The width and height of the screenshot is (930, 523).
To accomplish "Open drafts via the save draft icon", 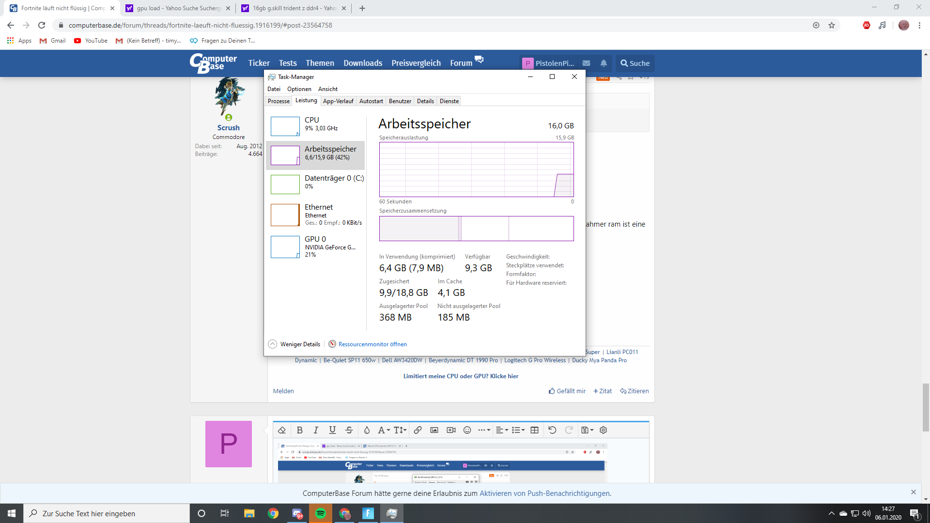I will (586, 430).
